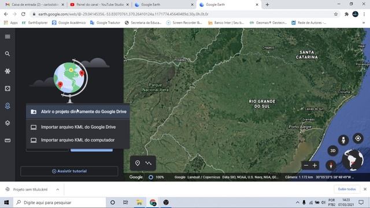Viewport: 370px width, 208px height.
Task: Open Chrome three-dot menu
Action: [364, 14]
